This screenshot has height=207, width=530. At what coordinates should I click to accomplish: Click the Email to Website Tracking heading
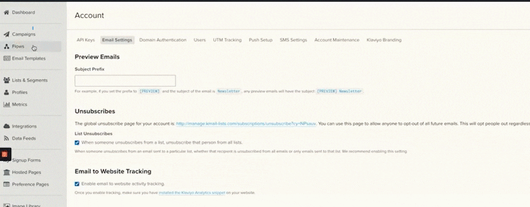pos(113,171)
